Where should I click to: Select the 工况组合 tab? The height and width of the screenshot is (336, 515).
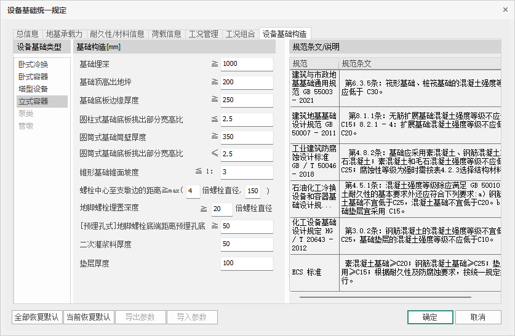240,34
